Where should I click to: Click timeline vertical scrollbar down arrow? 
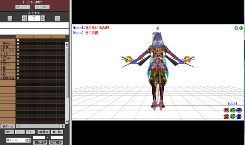coord(67,122)
